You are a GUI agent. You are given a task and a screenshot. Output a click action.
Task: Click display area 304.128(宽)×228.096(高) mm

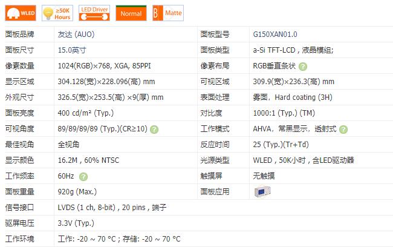tap(106, 82)
